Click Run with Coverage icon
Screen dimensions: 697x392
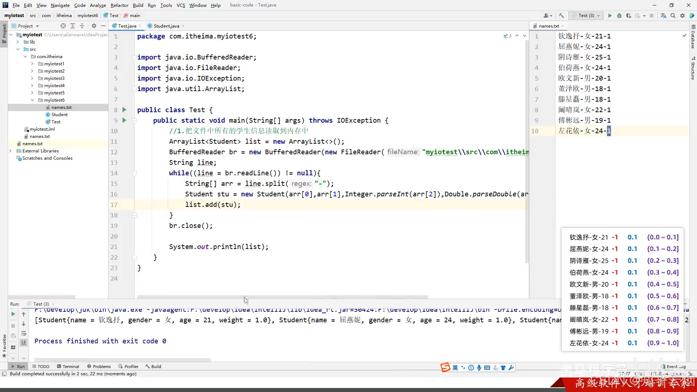[x=628, y=16]
